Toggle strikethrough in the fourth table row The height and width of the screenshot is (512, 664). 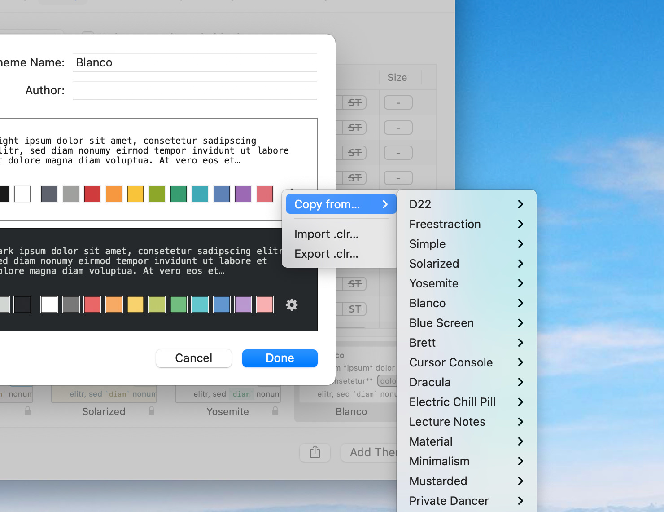click(355, 178)
